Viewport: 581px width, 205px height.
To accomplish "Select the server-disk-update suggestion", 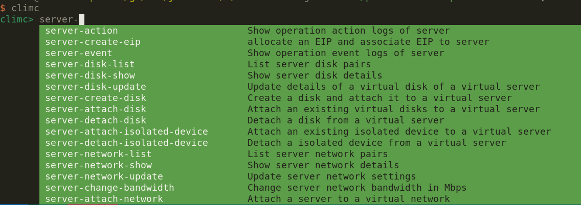I will 96,87.
